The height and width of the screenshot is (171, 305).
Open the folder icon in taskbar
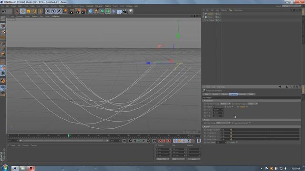pos(23,168)
